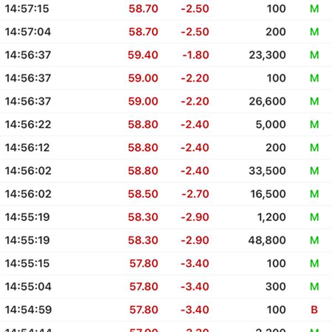
Task: Tap the -1.80 change value
Action: click(195, 55)
